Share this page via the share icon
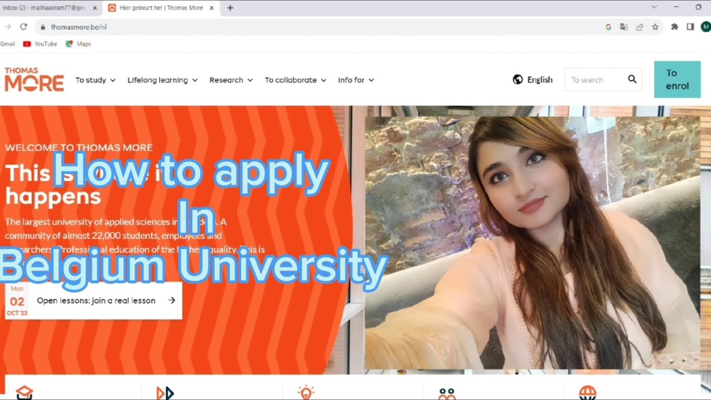This screenshot has height=400, width=711. pos(639,27)
